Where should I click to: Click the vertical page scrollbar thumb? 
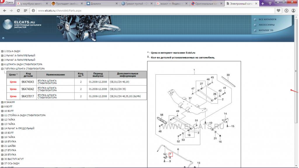point(296,71)
